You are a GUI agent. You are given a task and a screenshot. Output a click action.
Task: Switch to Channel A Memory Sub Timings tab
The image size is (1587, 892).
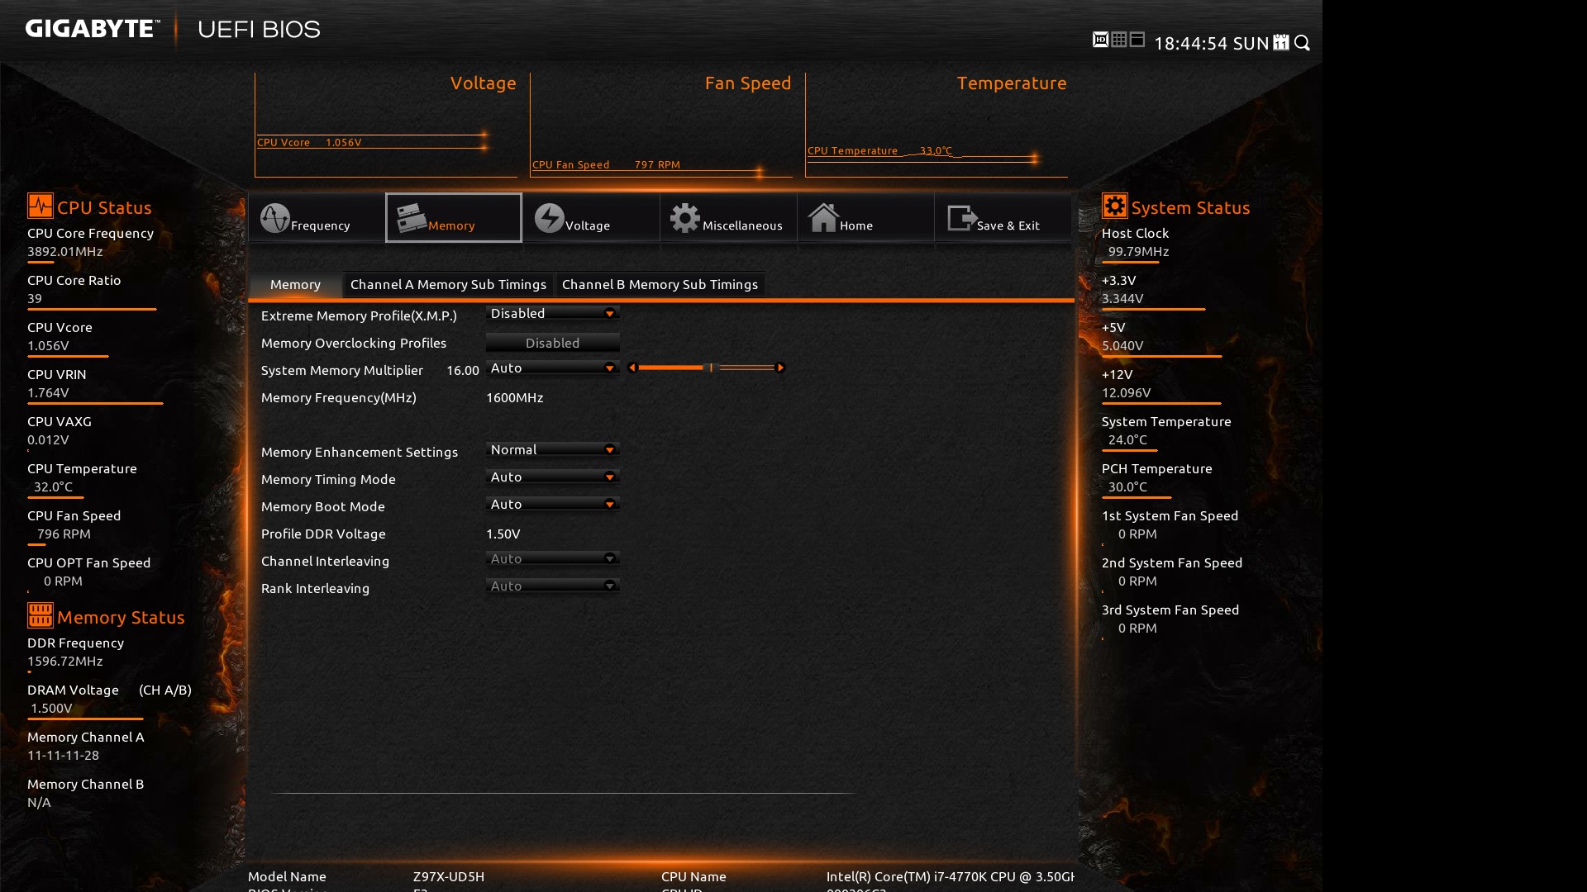point(448,285)
